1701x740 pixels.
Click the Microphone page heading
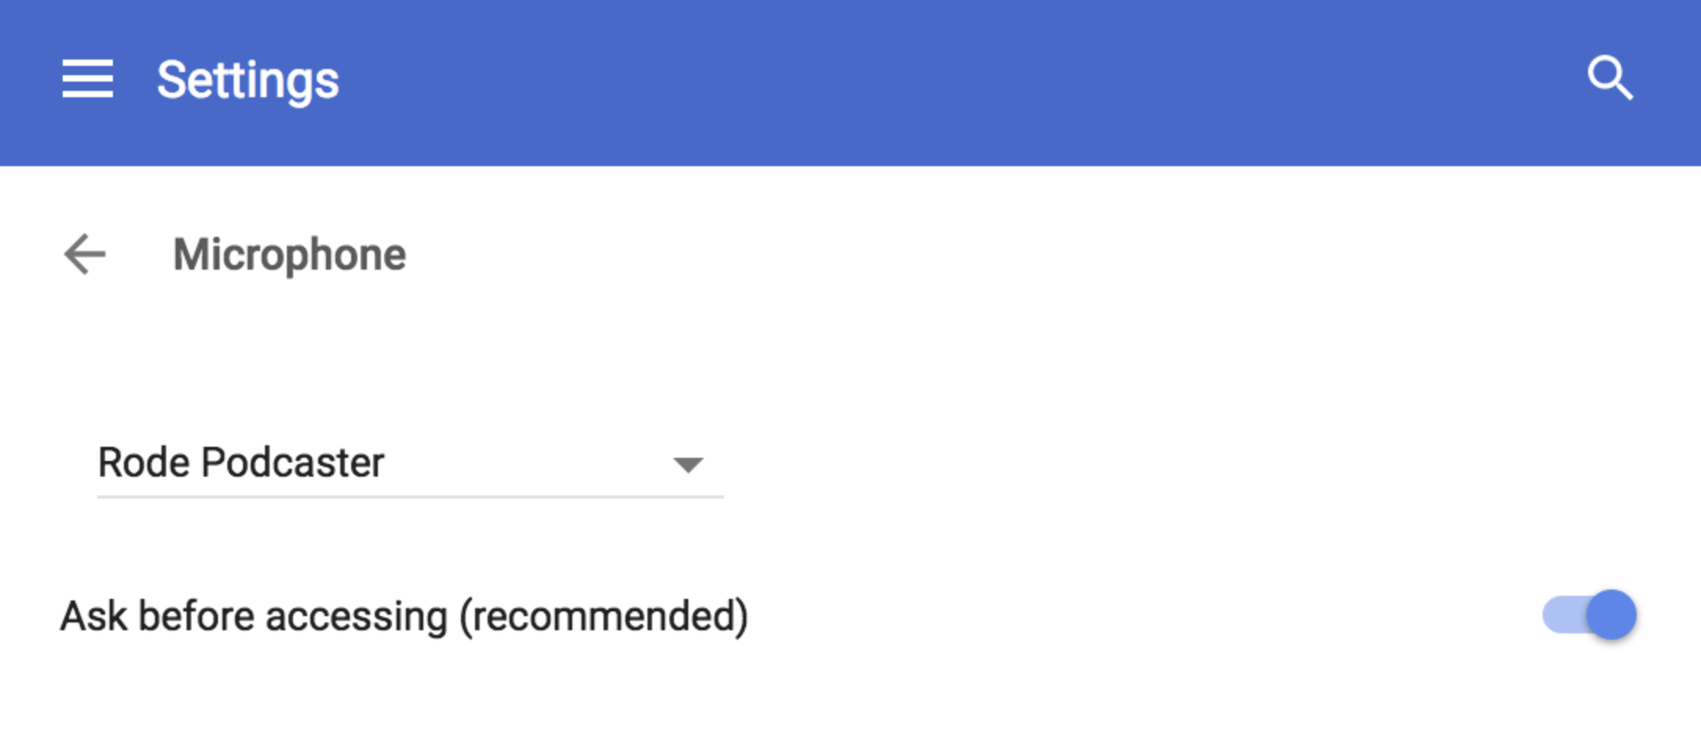pos(289,255)
